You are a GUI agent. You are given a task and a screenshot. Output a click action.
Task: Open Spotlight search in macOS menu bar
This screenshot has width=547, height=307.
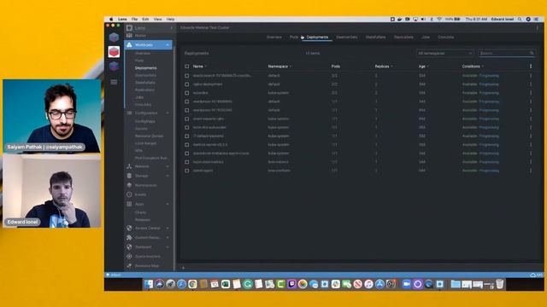[520, 19]
